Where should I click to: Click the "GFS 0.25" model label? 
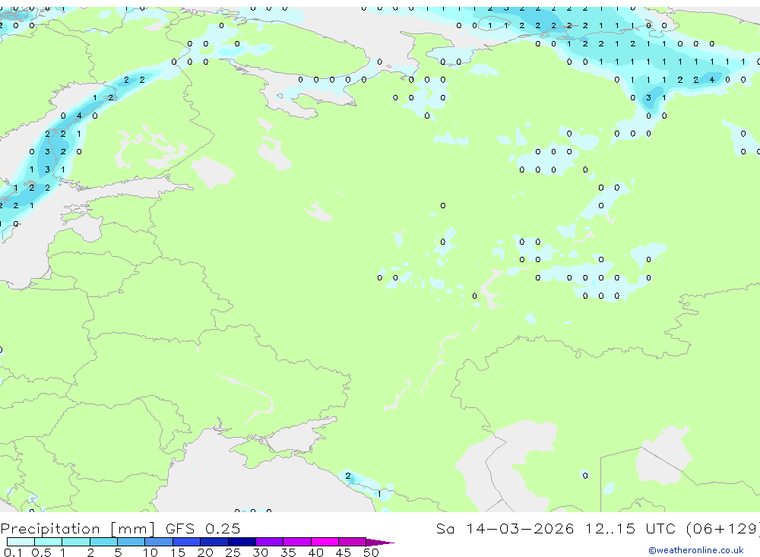click(203, 528)
